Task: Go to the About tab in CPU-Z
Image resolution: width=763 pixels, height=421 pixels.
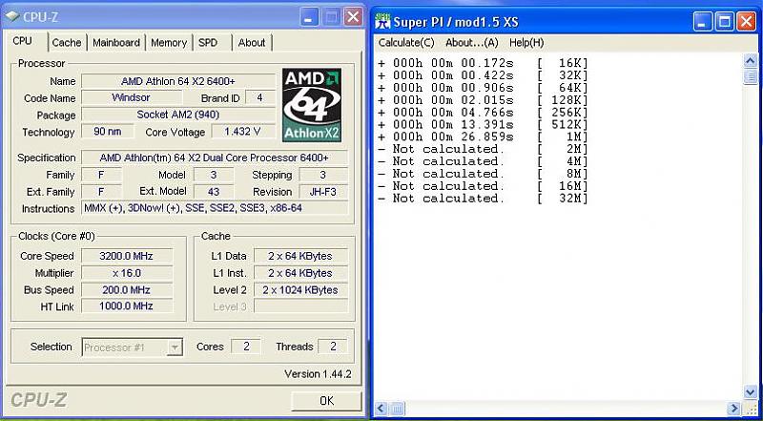Action: click(252, 43)
